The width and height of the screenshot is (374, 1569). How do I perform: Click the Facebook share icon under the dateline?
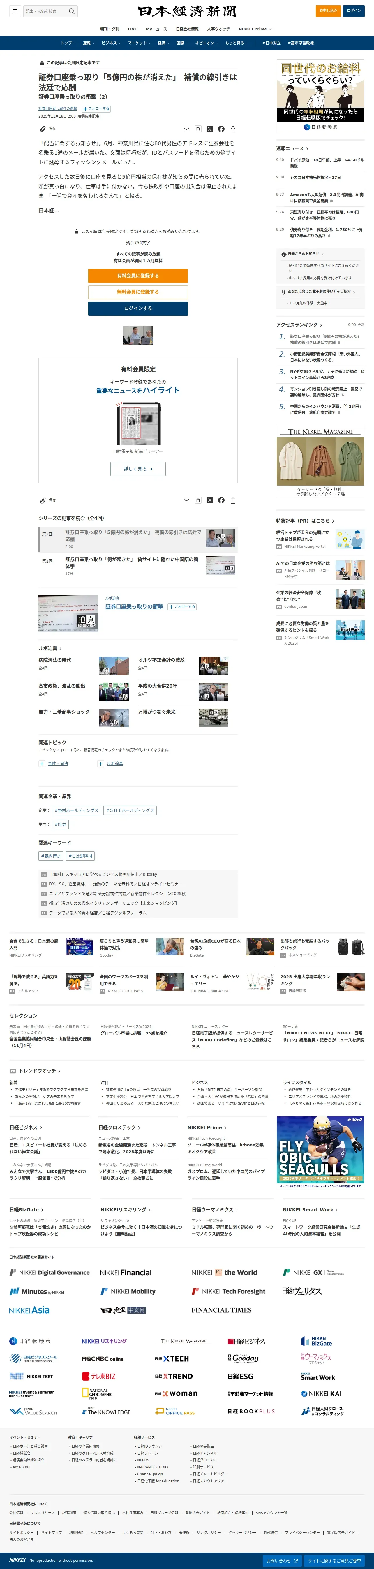click(221, 129)
